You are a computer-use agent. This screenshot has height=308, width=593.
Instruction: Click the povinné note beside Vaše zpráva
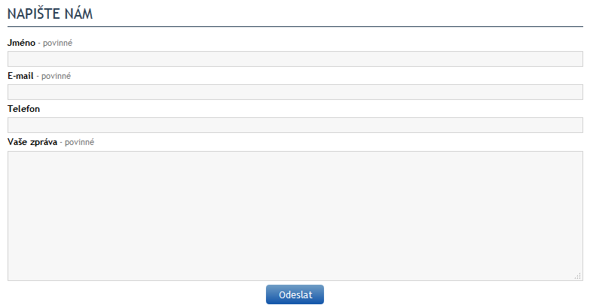point(79,142)
